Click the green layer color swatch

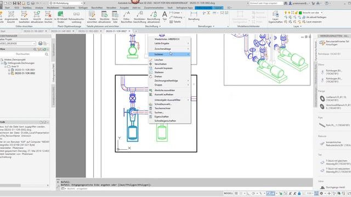click(x=301, y=13)
